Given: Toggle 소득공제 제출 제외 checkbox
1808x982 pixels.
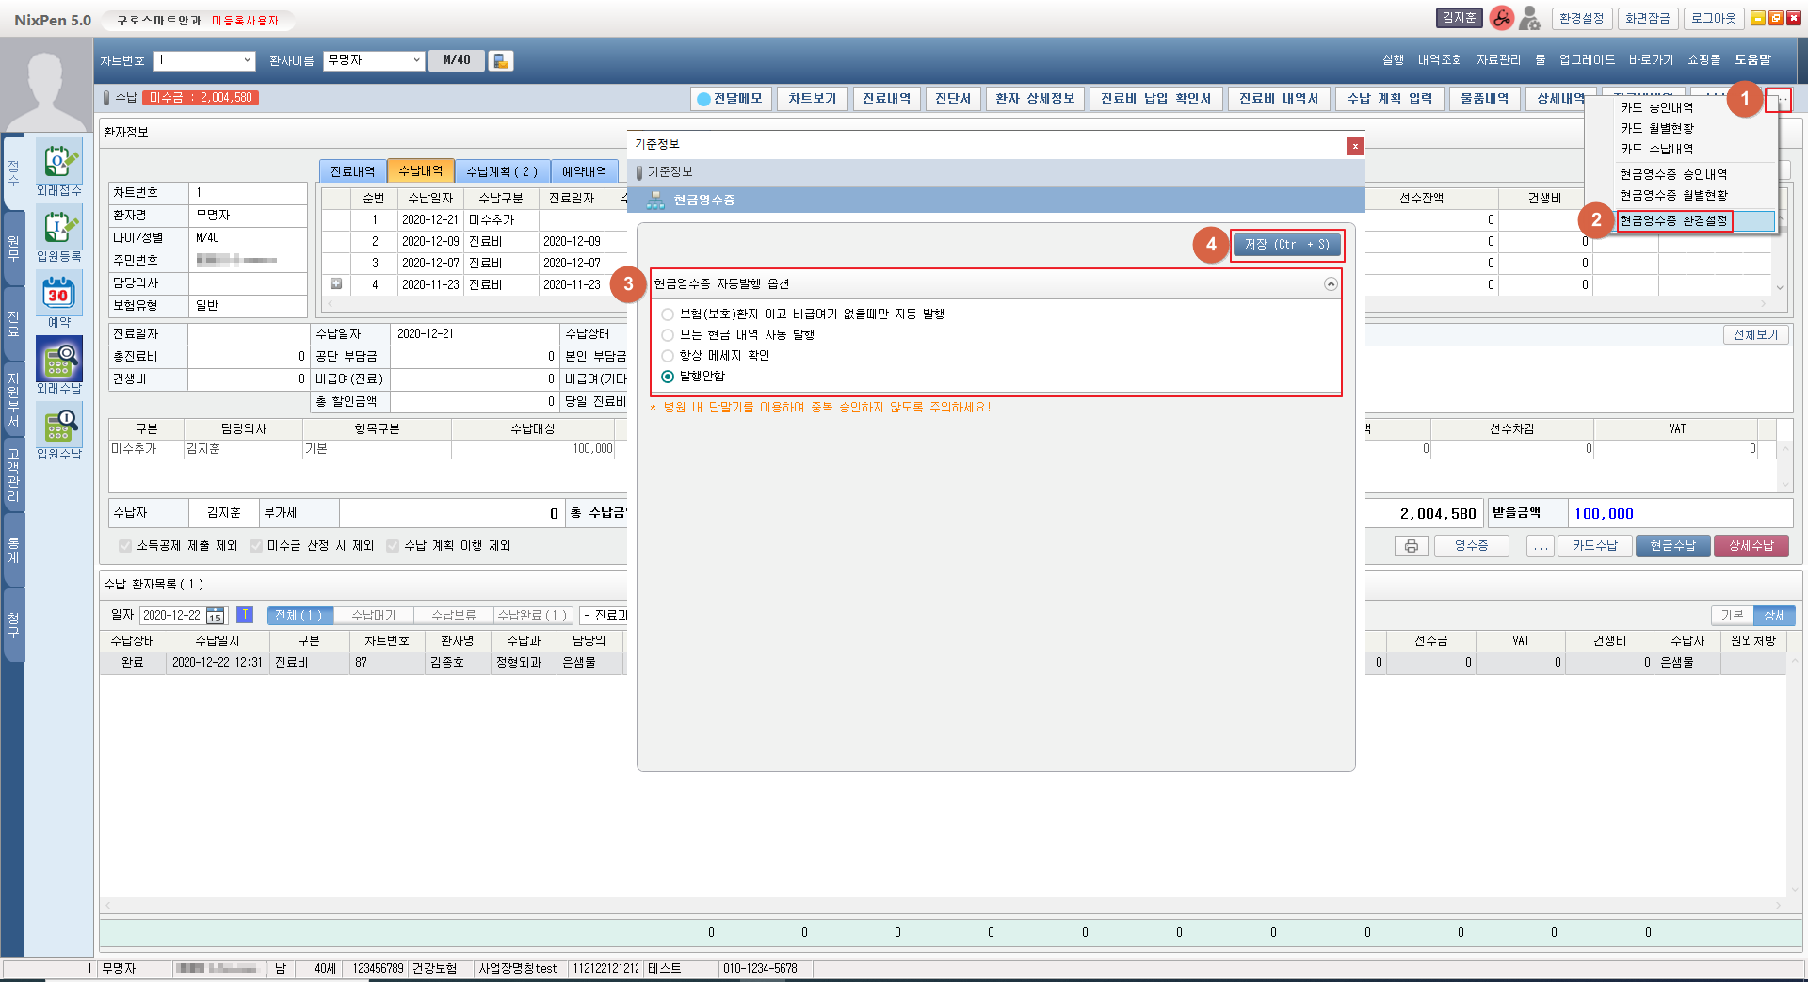Looking at the screenshot, I should pos(125,546).
